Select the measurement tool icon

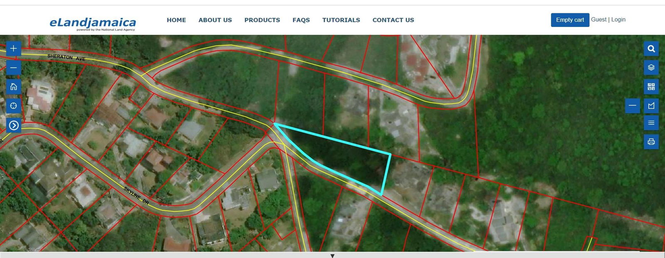pyautogui.click(x=651, y=106)
